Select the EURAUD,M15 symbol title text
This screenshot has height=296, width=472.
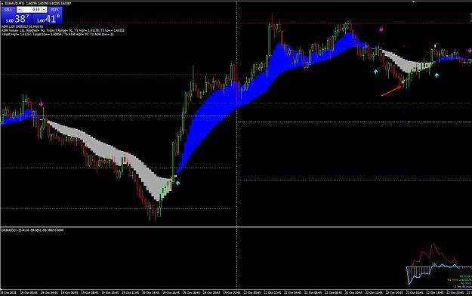click(15, 3)
